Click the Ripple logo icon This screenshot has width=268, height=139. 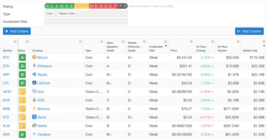click(x=34, y=74)
